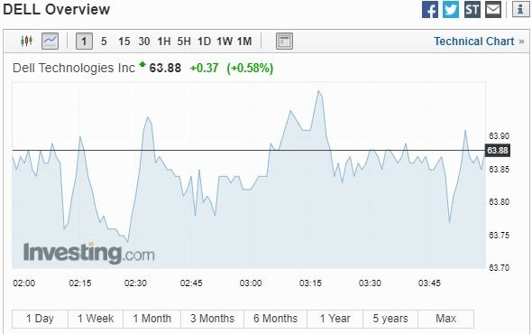Viewport: 532px width, 334px height.
Task: Open chart layout panel icon
Action: pyautogui.click(x=284, y=42)
